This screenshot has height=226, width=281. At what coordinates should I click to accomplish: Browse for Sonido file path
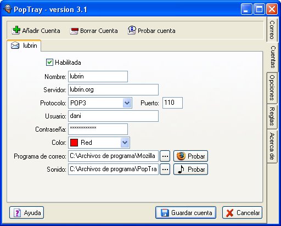tap(165, 169)
